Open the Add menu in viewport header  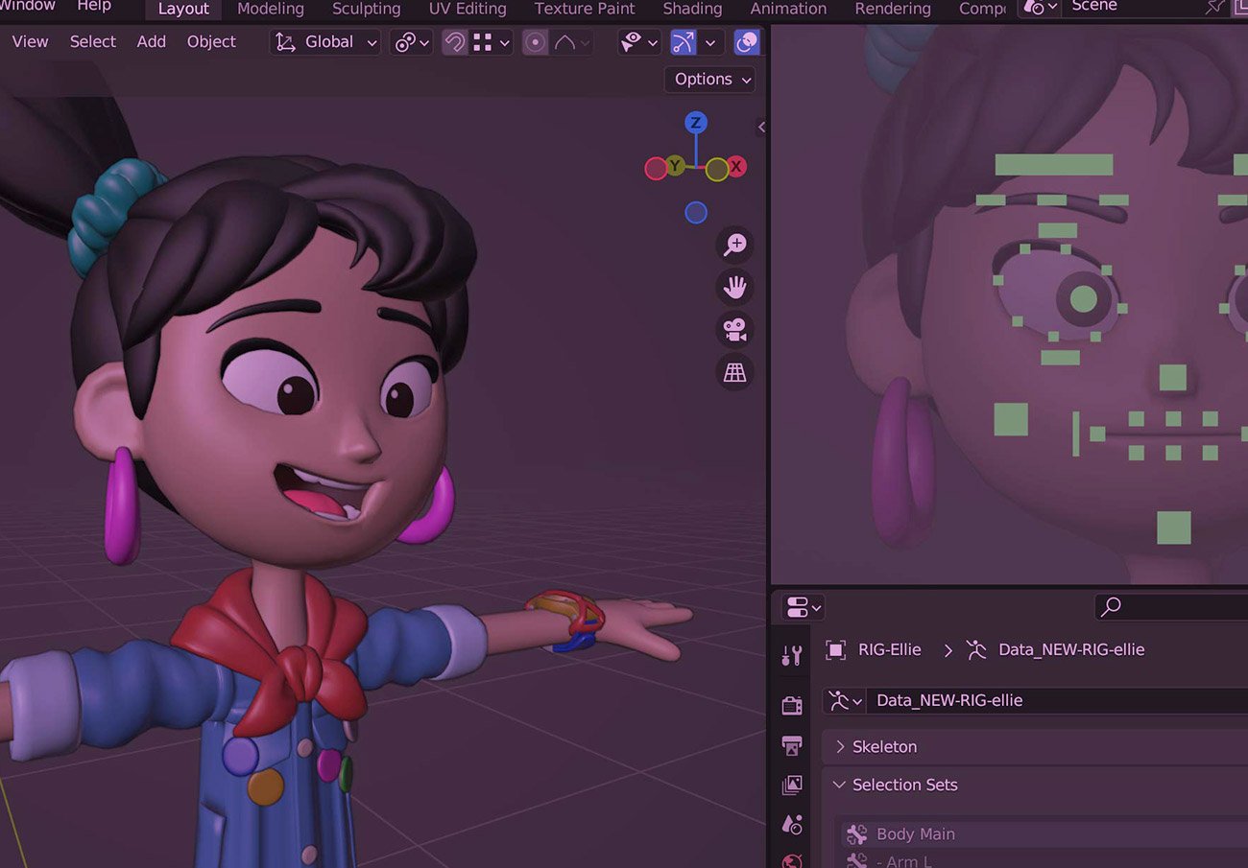[151, 42]
